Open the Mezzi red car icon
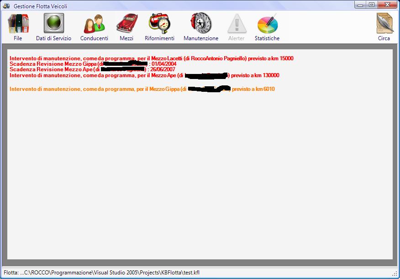 click(127, 23)
